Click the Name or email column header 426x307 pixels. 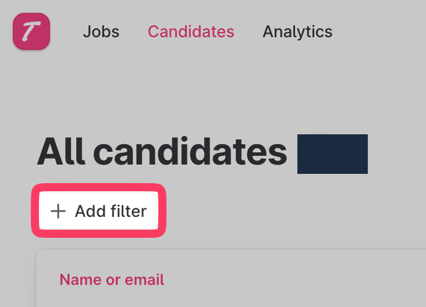click(x=112, y=280)
